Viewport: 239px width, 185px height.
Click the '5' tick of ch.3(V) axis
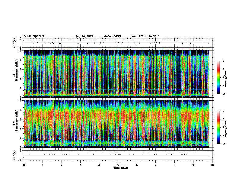click(x=21, y=151)
